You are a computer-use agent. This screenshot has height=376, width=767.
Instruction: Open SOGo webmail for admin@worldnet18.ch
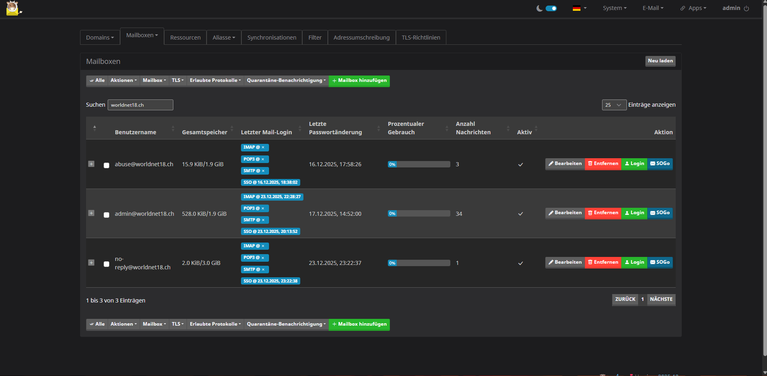[660, 213]
